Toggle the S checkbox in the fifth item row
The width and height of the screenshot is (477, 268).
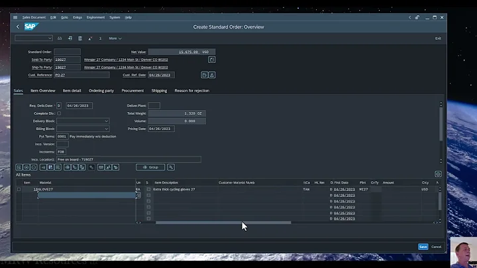[x=148, y=213]
